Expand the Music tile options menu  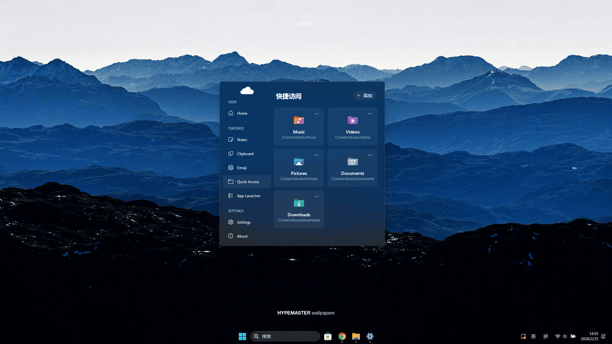[316, 114]
